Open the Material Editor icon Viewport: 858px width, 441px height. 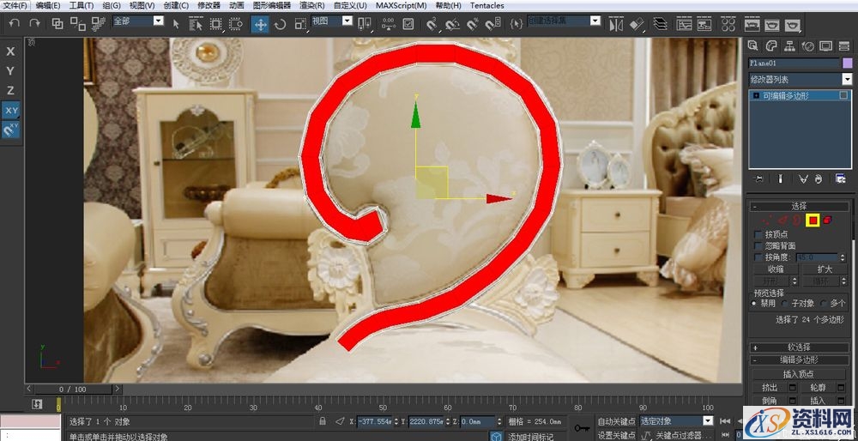728,25
